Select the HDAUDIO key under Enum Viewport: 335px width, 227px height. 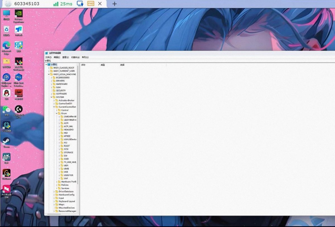(69, 130)
